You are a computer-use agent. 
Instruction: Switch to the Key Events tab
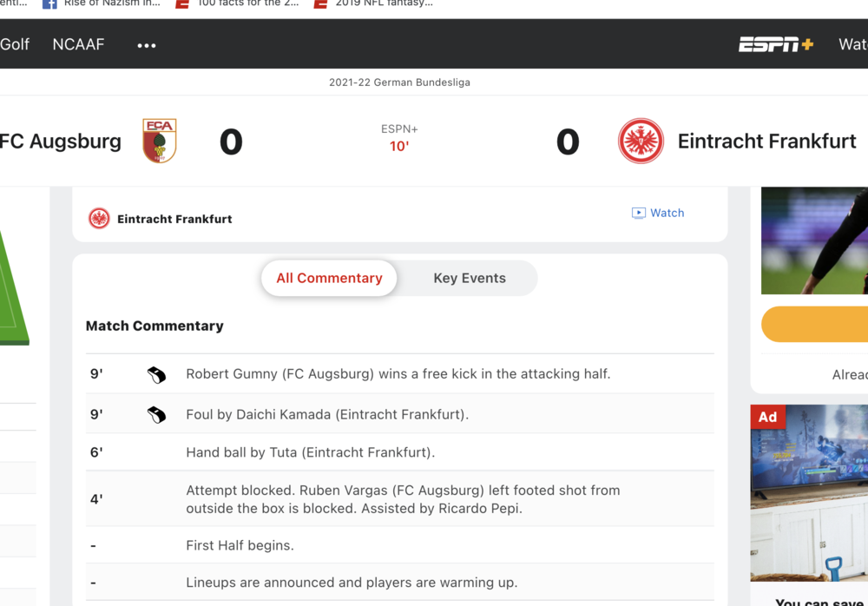[470, 278]
